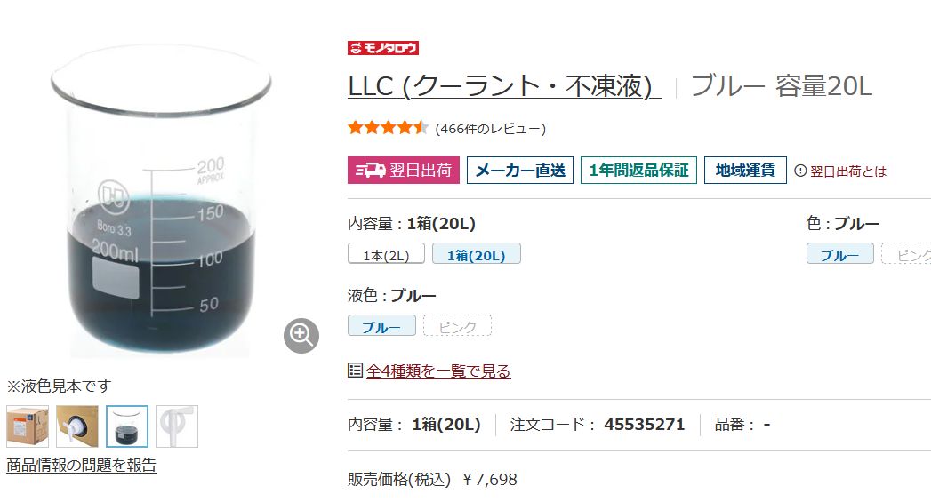Open the LLC (クーラント・不凍液) product link
The image size is (931, 502).
(504, 87)
